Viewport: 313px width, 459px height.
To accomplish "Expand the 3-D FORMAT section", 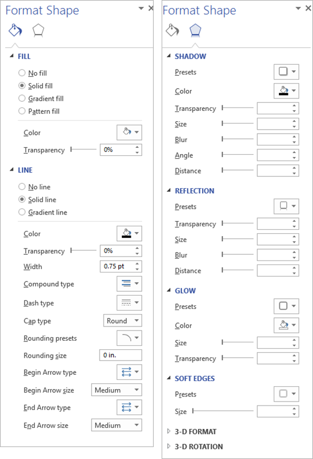I will 168,431.
